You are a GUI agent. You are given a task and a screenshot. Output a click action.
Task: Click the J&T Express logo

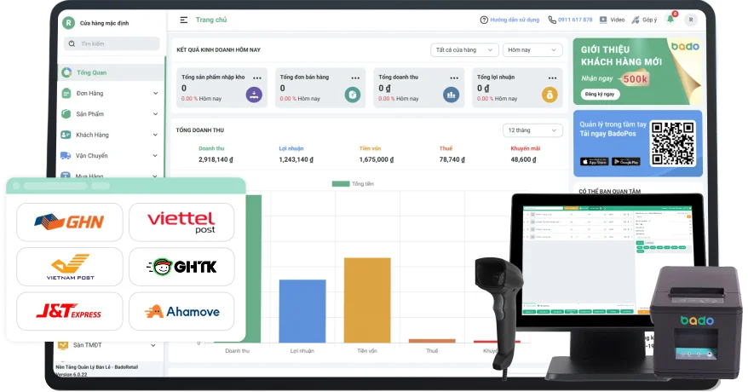pos(70,311)
